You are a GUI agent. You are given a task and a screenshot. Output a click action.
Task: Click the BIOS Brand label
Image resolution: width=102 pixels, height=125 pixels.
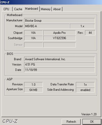(18, 59)
